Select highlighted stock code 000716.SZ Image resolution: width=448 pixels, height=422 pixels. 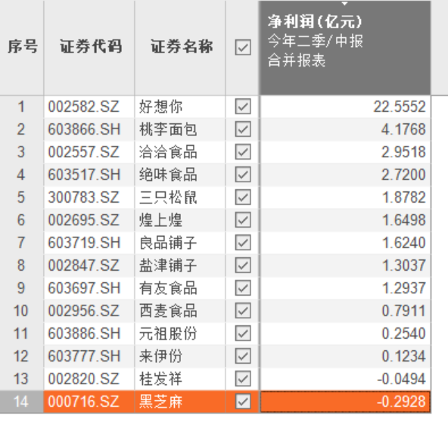click(x=83, y=402)
